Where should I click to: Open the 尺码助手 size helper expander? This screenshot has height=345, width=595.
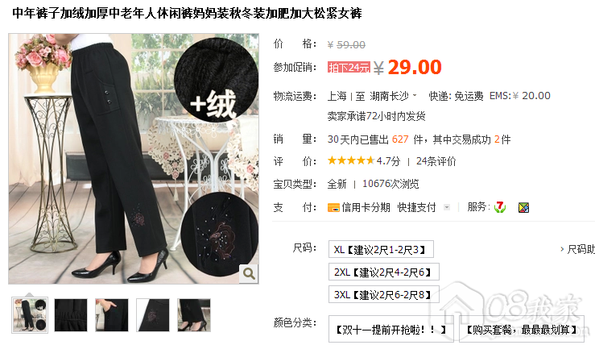[577, 250]
